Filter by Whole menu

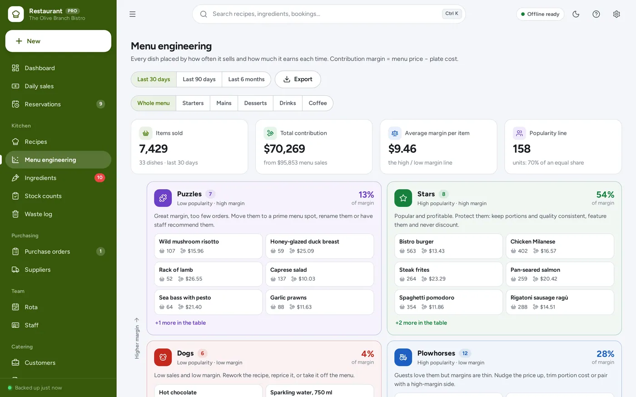[x=154, y=103]
